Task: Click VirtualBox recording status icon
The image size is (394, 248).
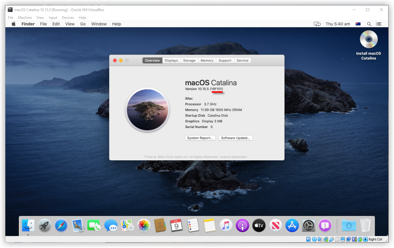Action: [348, 239]
